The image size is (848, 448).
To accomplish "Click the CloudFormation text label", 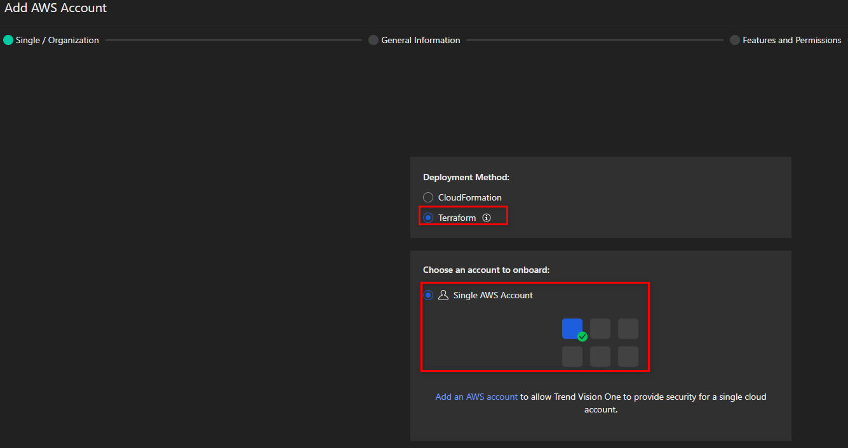I will 469,197.
